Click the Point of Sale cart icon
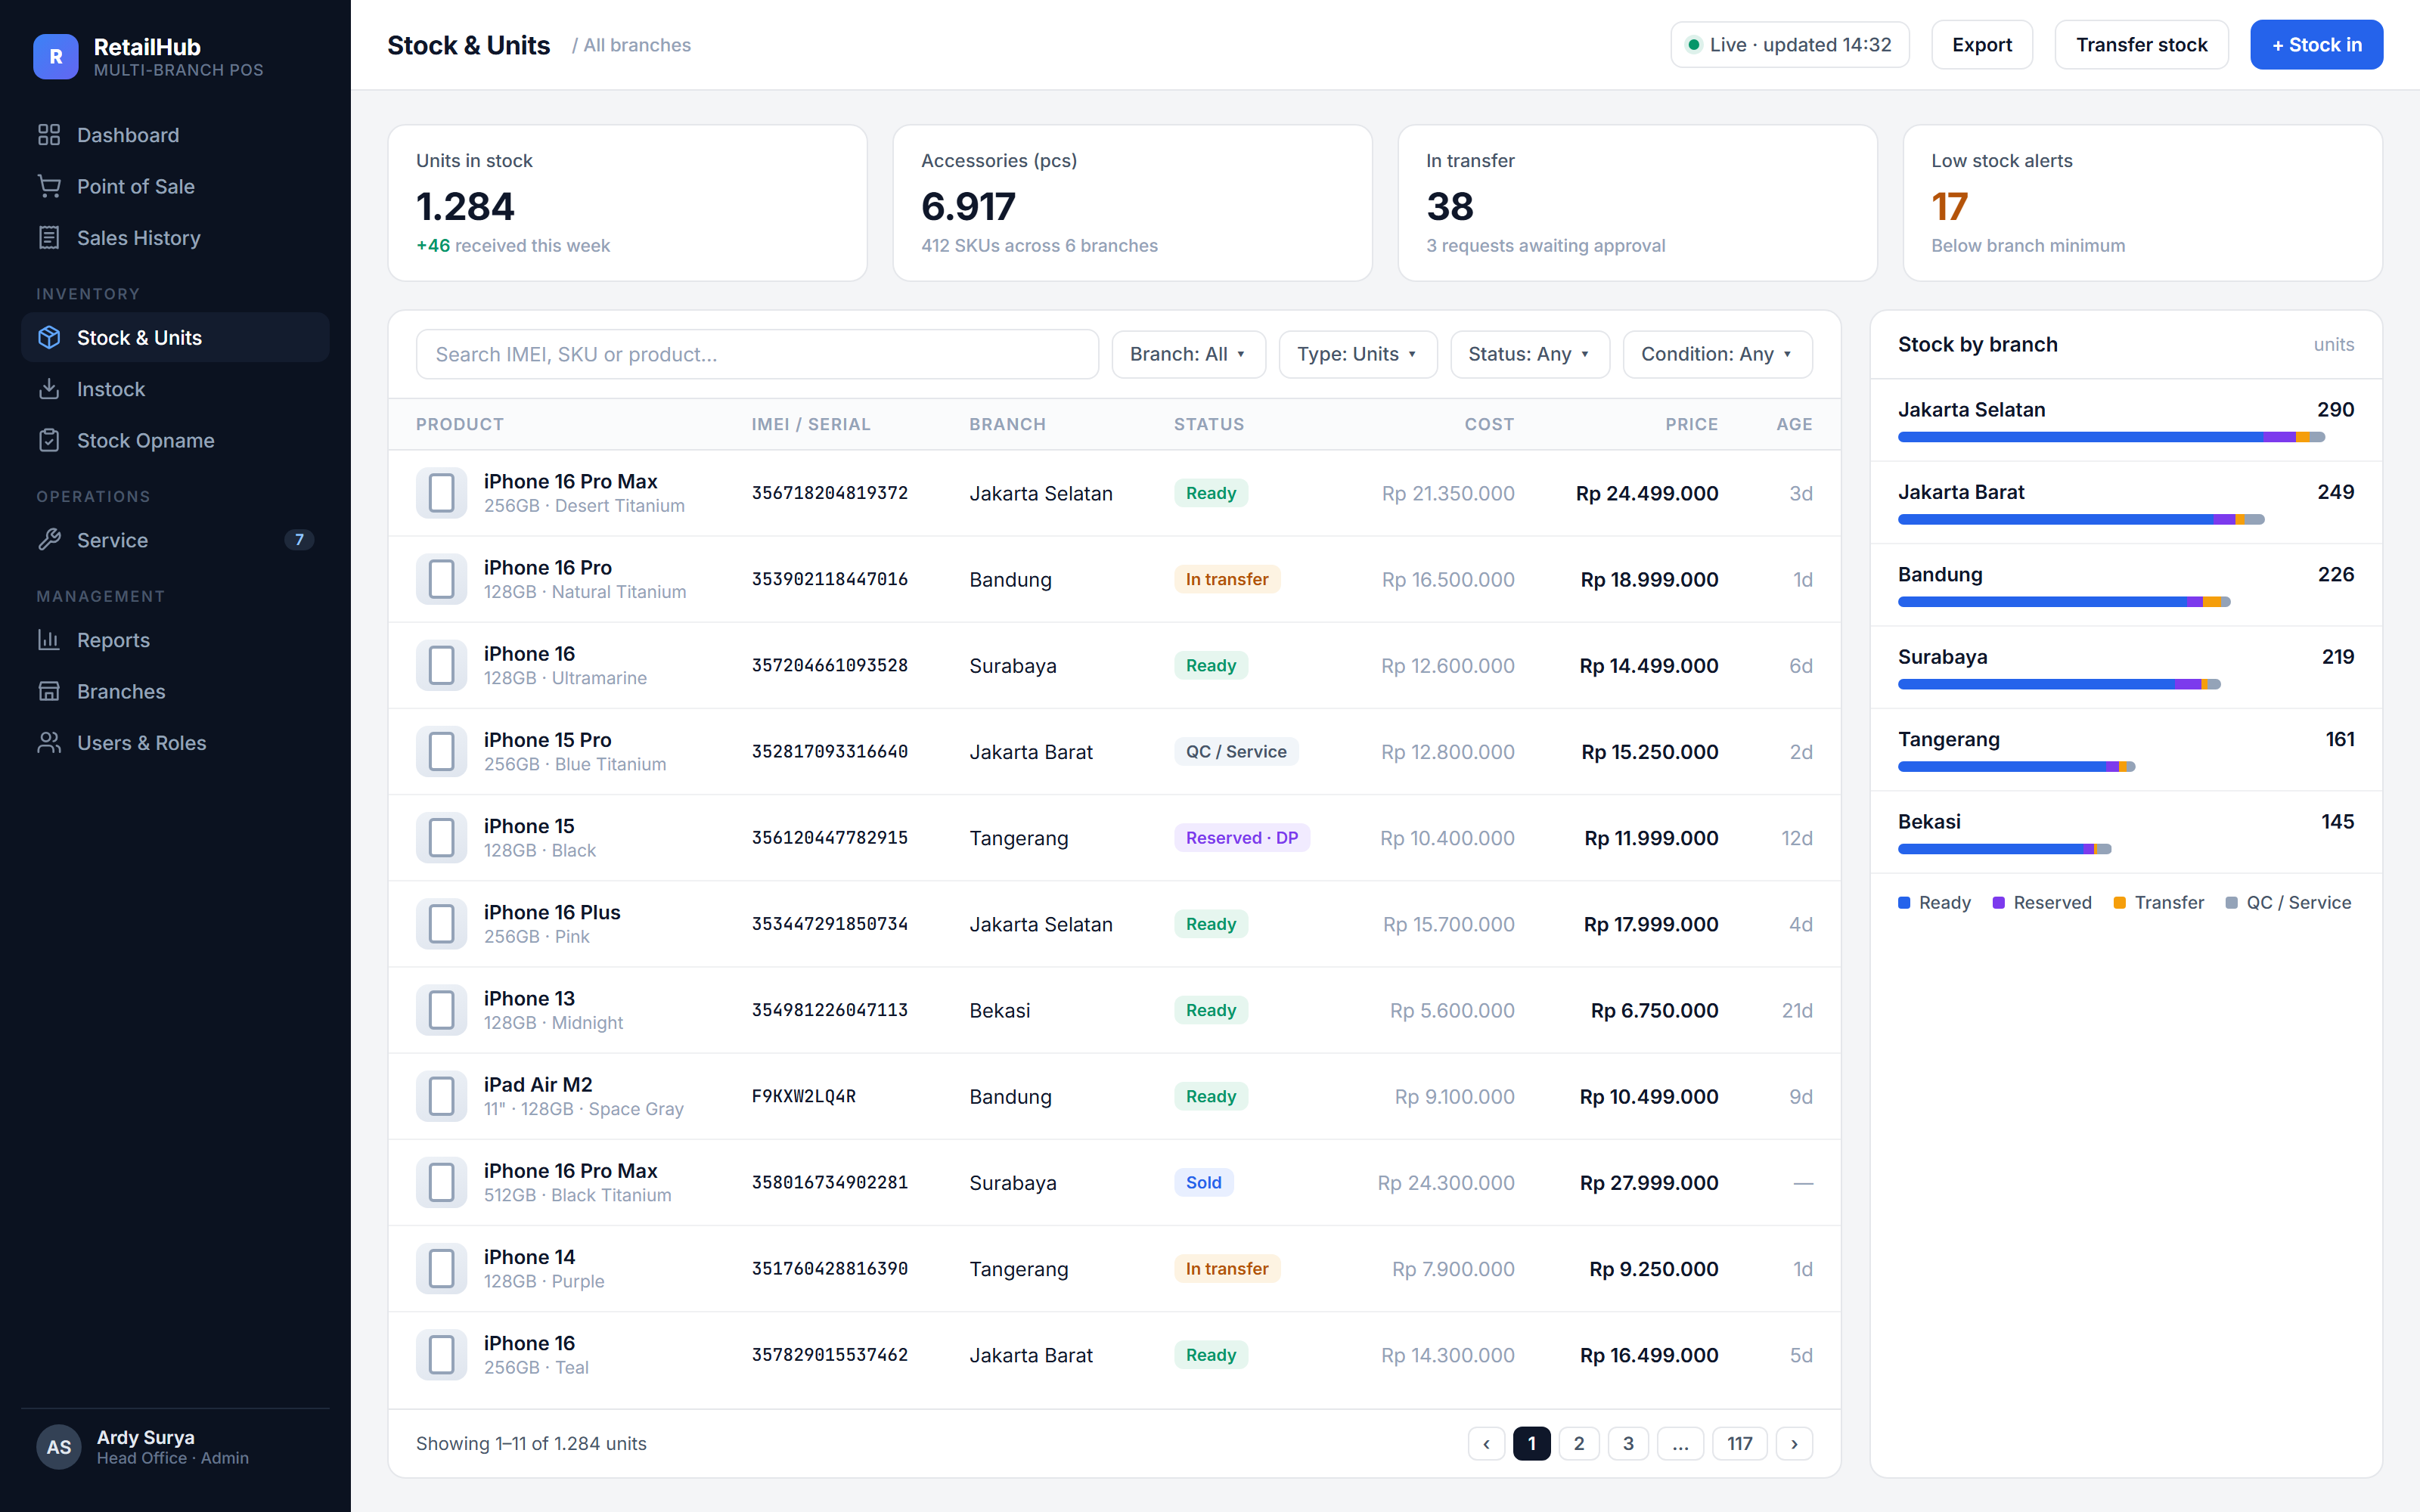 [x=49, y=186]
